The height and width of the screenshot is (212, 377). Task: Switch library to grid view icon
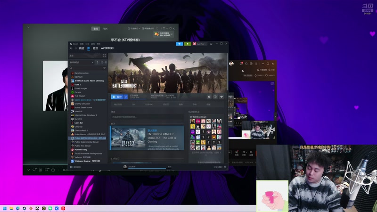click(104, 56)
